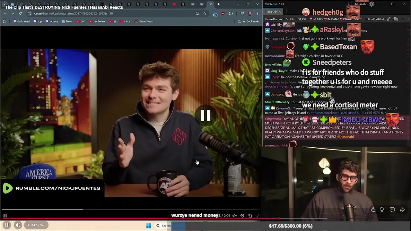Click the x.com status link in chat

click(x=345, y=113)
